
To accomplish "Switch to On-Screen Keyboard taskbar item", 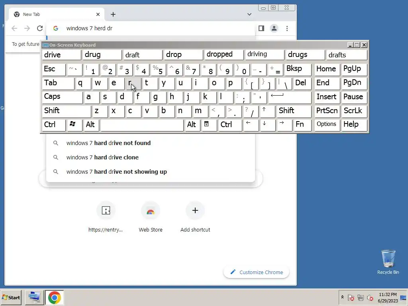I will [x=34, y=297].
